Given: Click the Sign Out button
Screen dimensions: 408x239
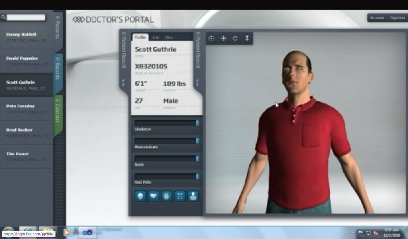Looking at the screenshot, I should coord(398,17).
